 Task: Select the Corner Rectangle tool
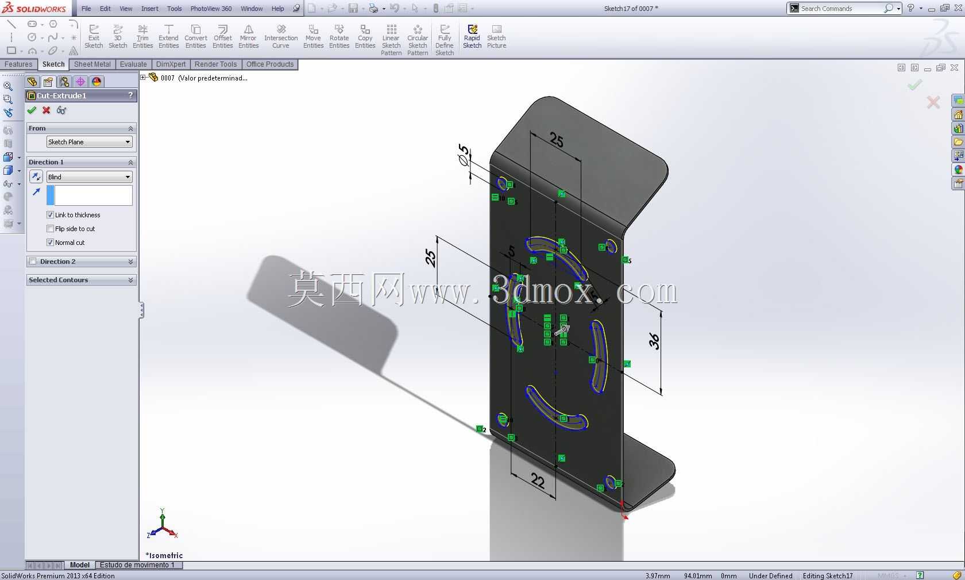[x=11, y=51]
